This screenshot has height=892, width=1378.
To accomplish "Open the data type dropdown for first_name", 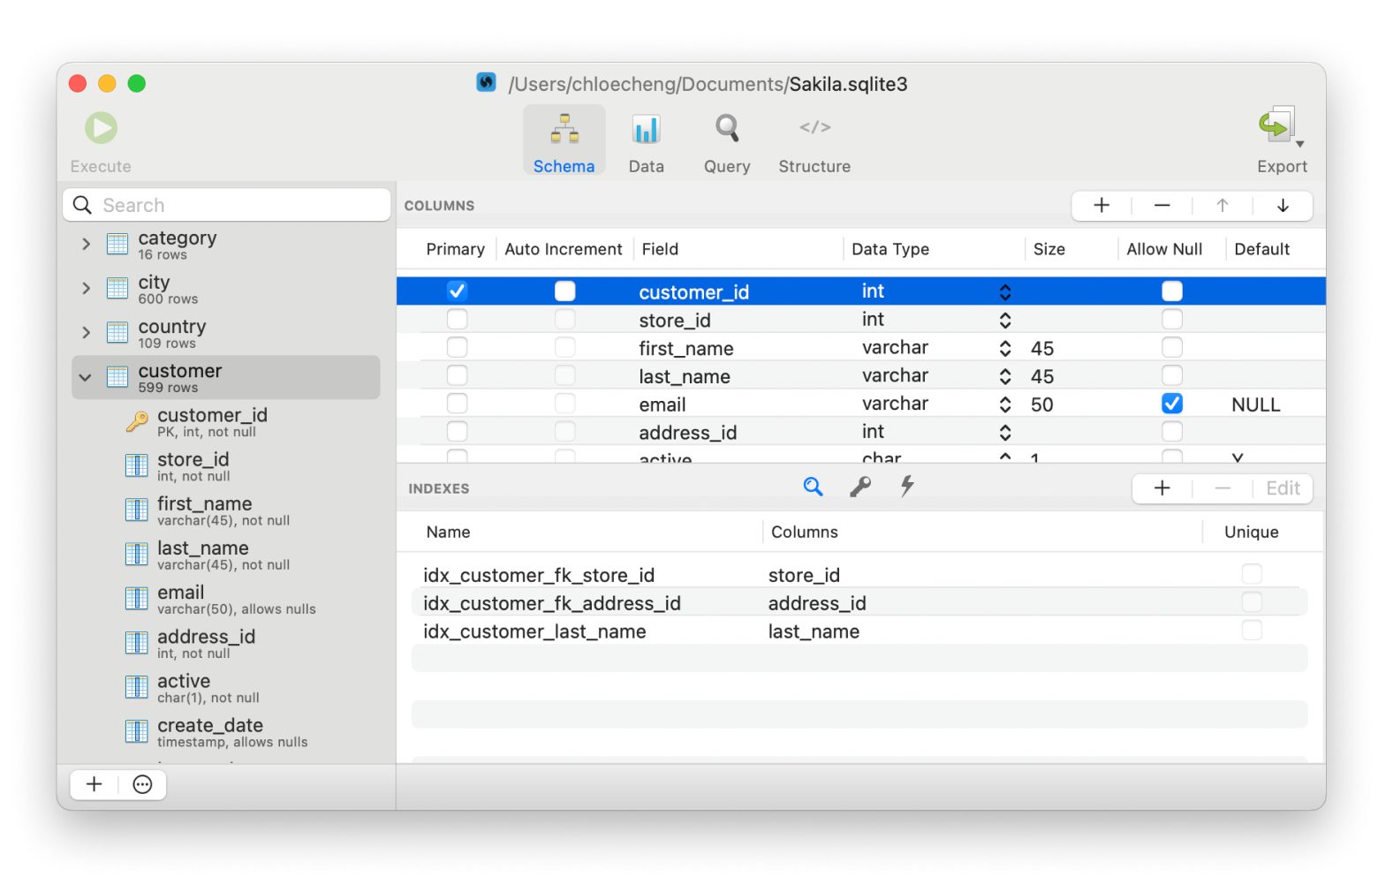I will click(x=1005, y=348).
